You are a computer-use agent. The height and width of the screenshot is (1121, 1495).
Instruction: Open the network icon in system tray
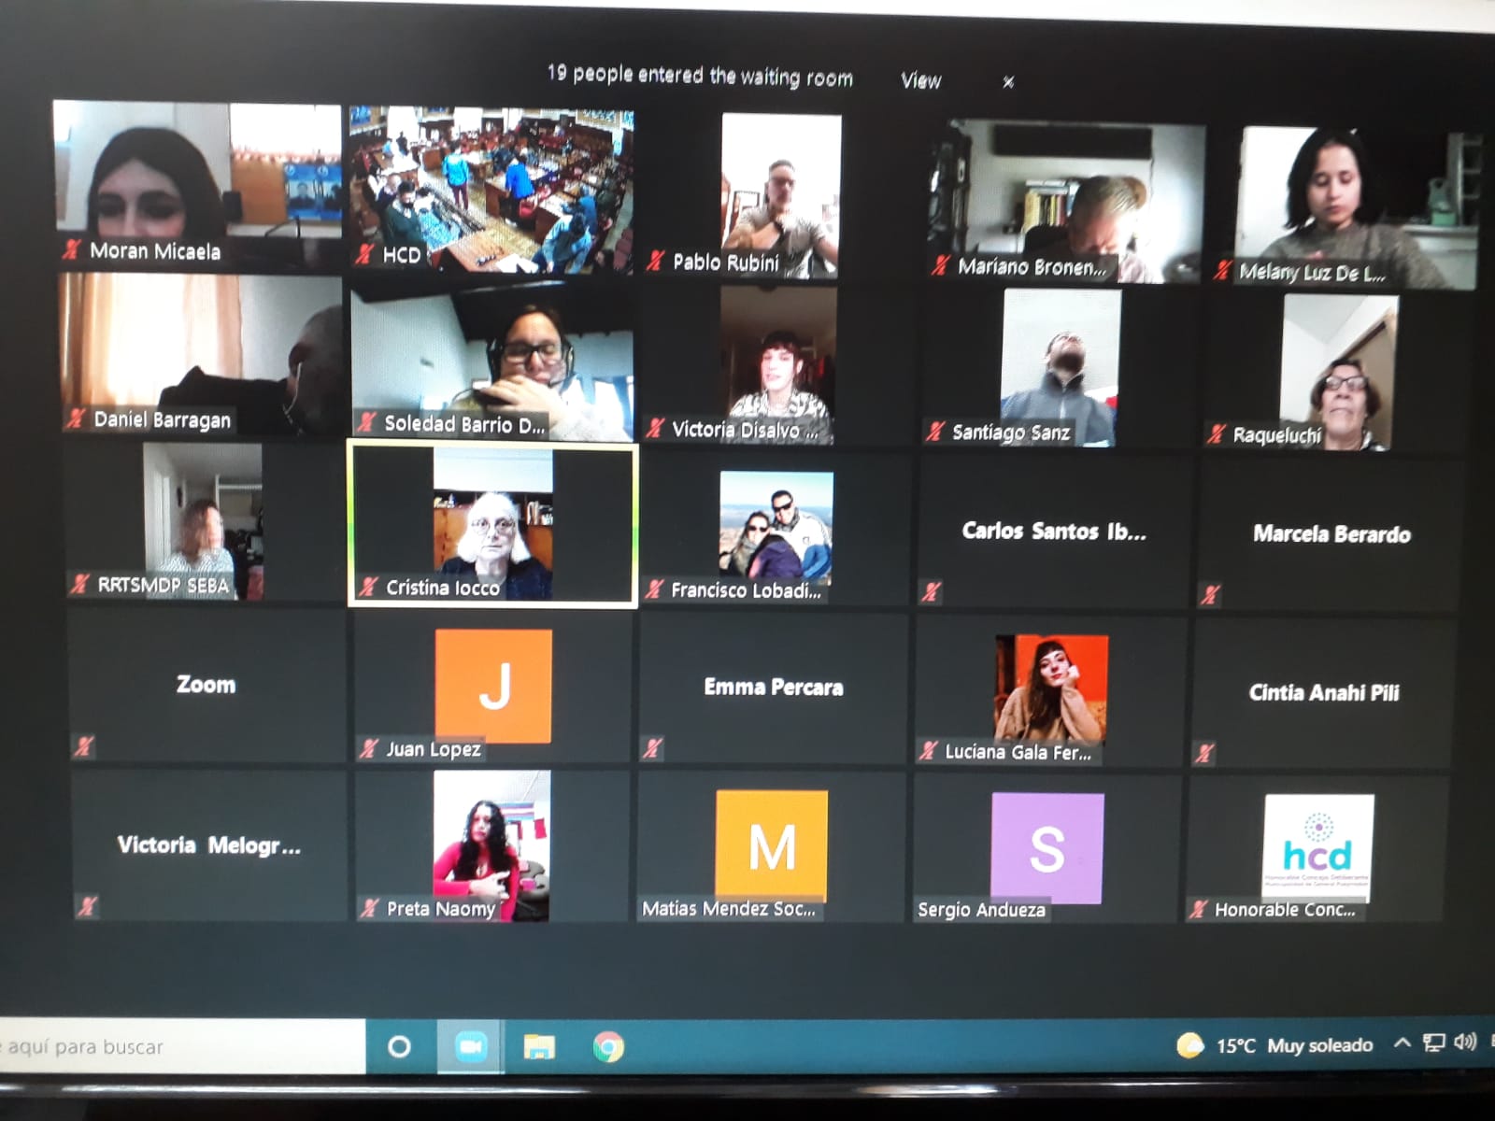tap(1433, 1043)
